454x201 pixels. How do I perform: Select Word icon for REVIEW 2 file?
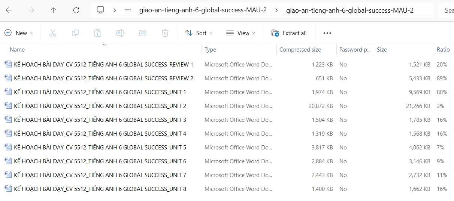point(8,78)
